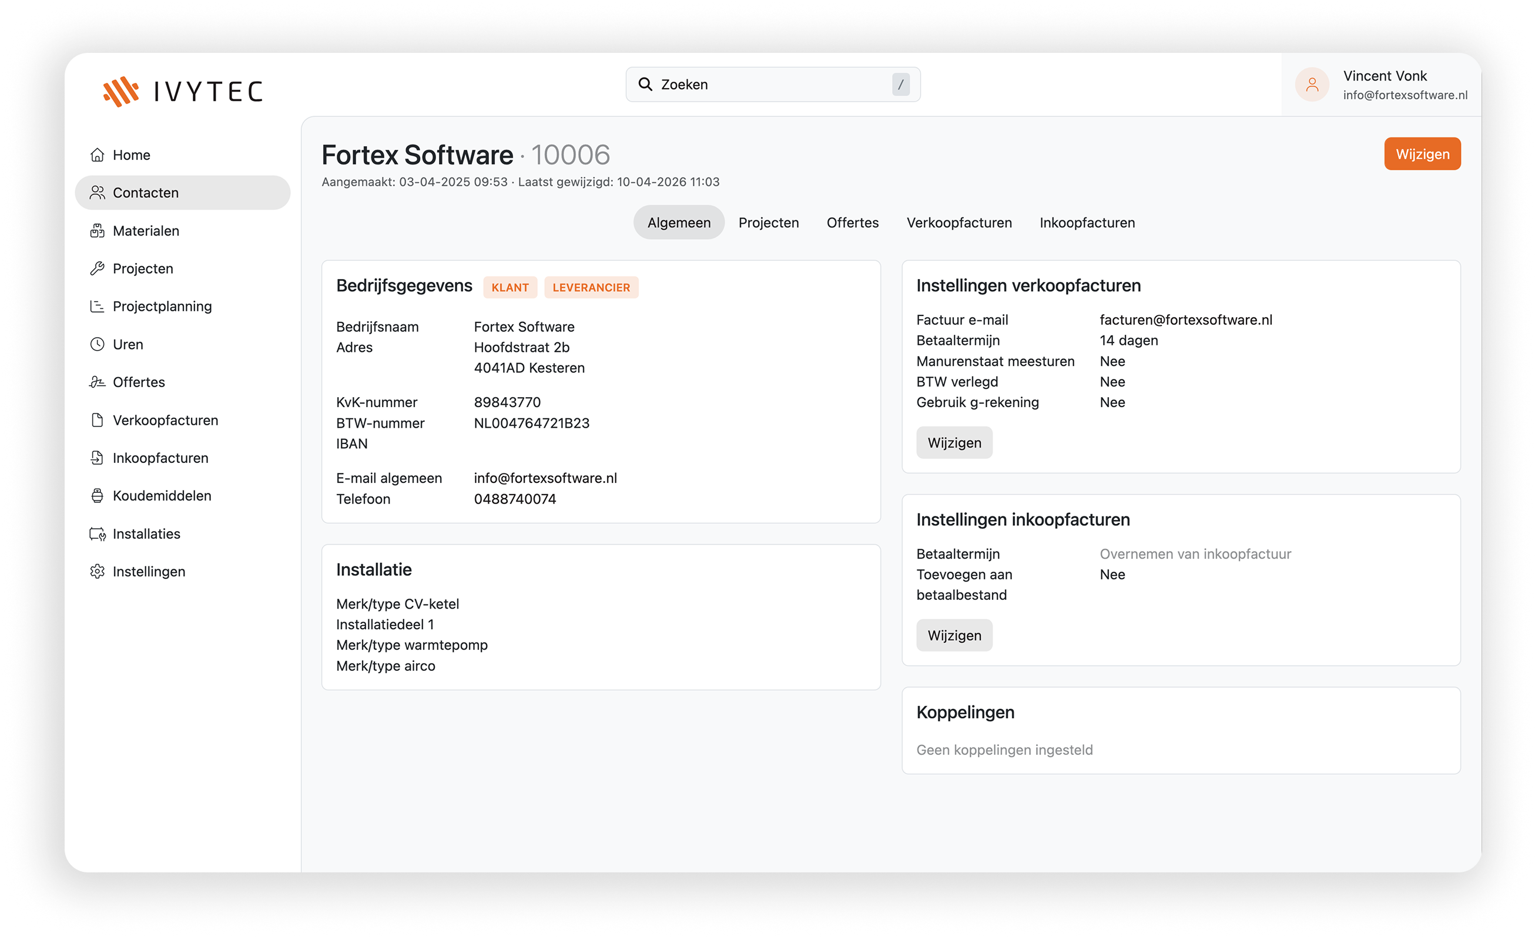Click Merk/type CV-ketel row
The height and width of the screenshot is (937, 1535).
pos(398,604)
